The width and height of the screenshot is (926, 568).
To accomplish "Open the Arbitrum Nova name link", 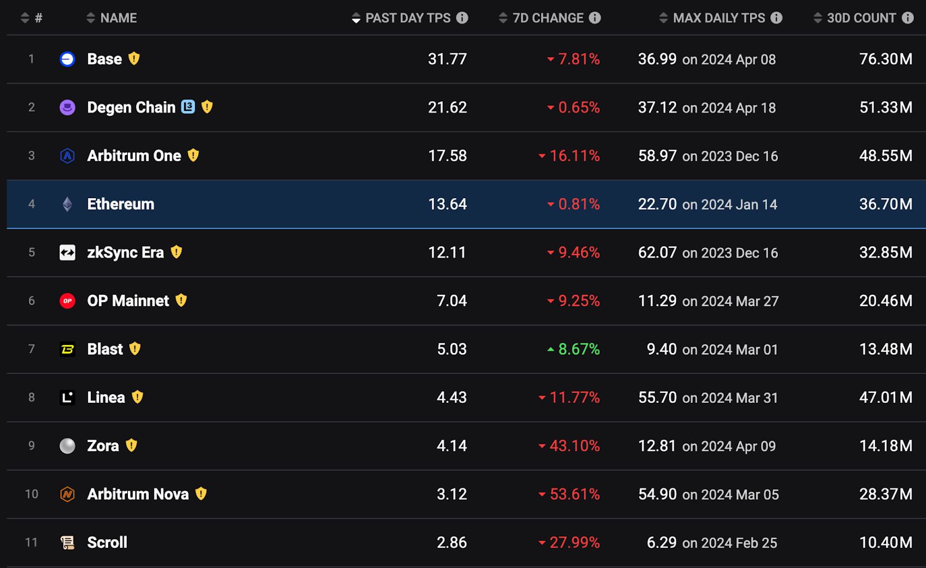I will pyautogui.click(x=138, y=494).
